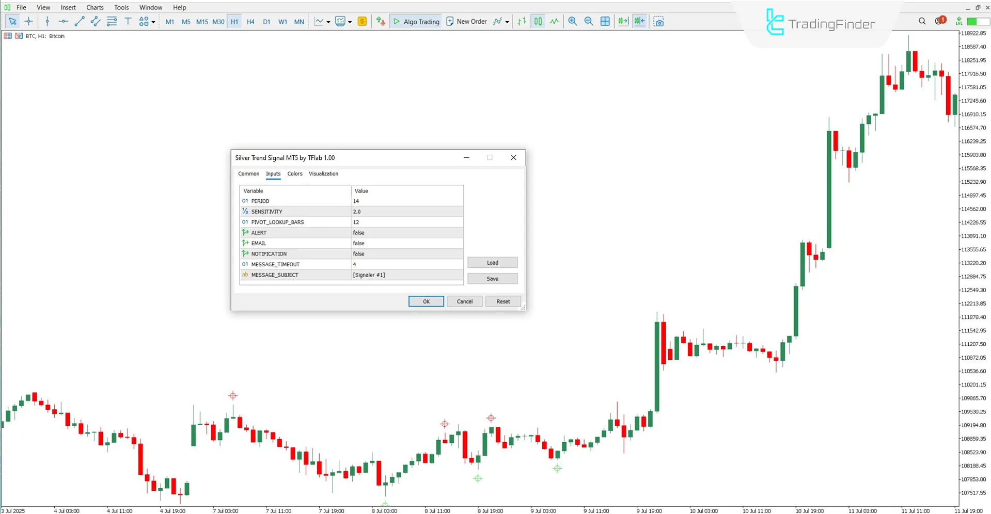The width and height of the screenshot is (991, 514).
Task: Take a chart screenshot with camera icon
Action: [x=658, y=21]
